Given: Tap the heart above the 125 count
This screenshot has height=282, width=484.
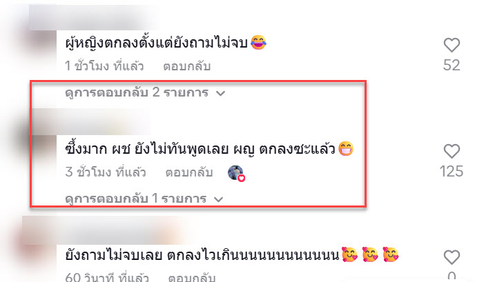Looking at the screenshot, I should [452, 151].
